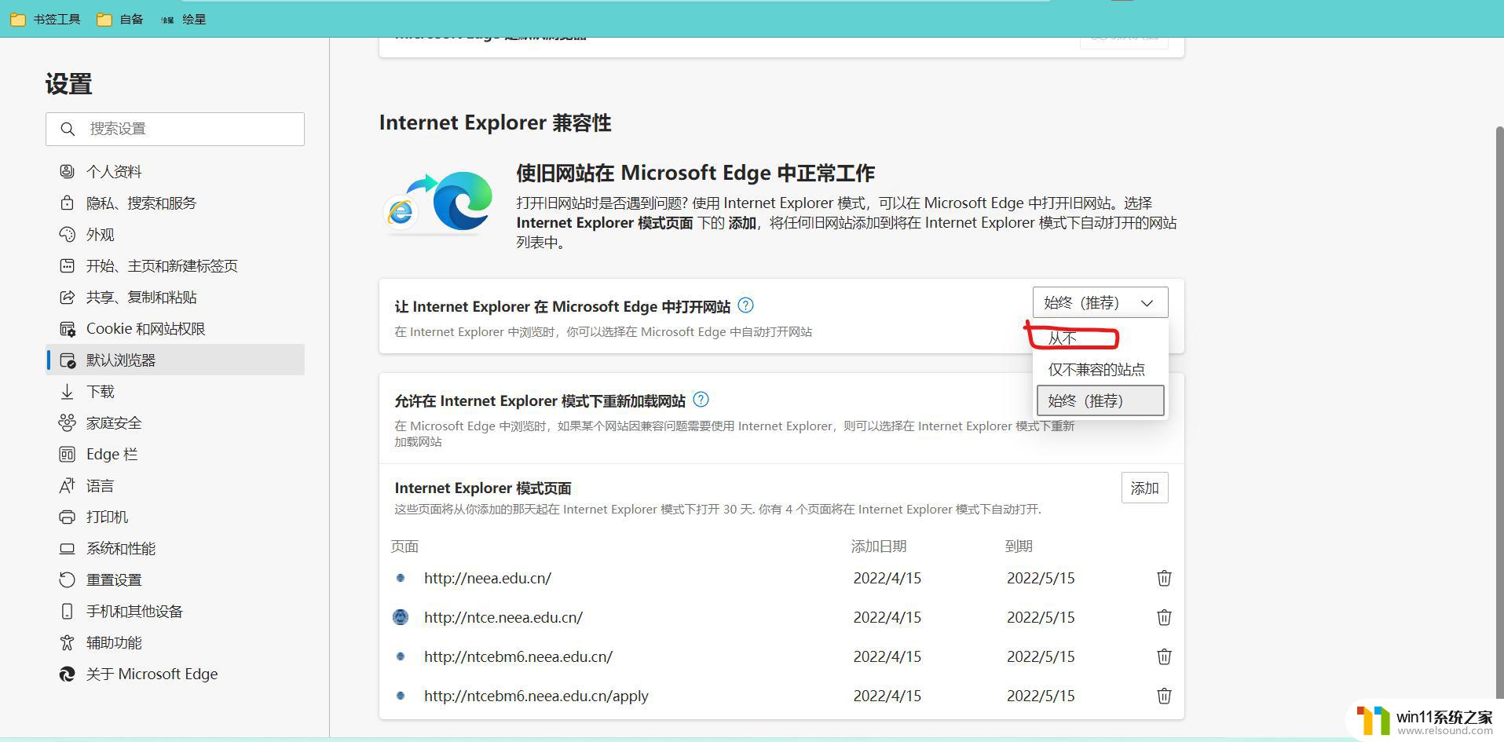Click help icon next to 让 Internet Explorer 在 Microsoft Edge 中打开网站
1504x742 pixels.
(x=745, y=305)
